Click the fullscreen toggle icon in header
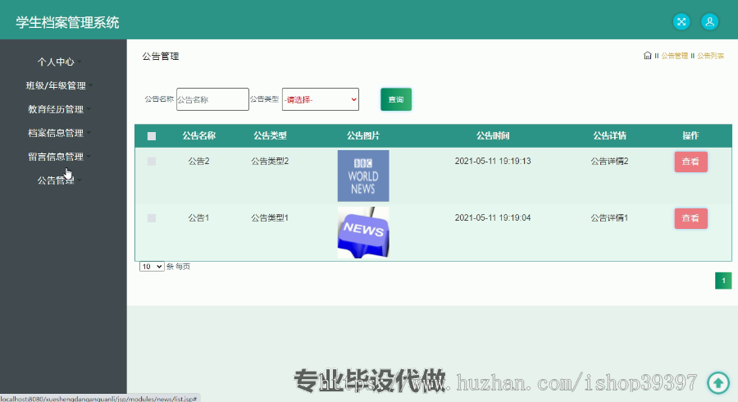Viewport: 738px width, 402px height. (681, 21)
